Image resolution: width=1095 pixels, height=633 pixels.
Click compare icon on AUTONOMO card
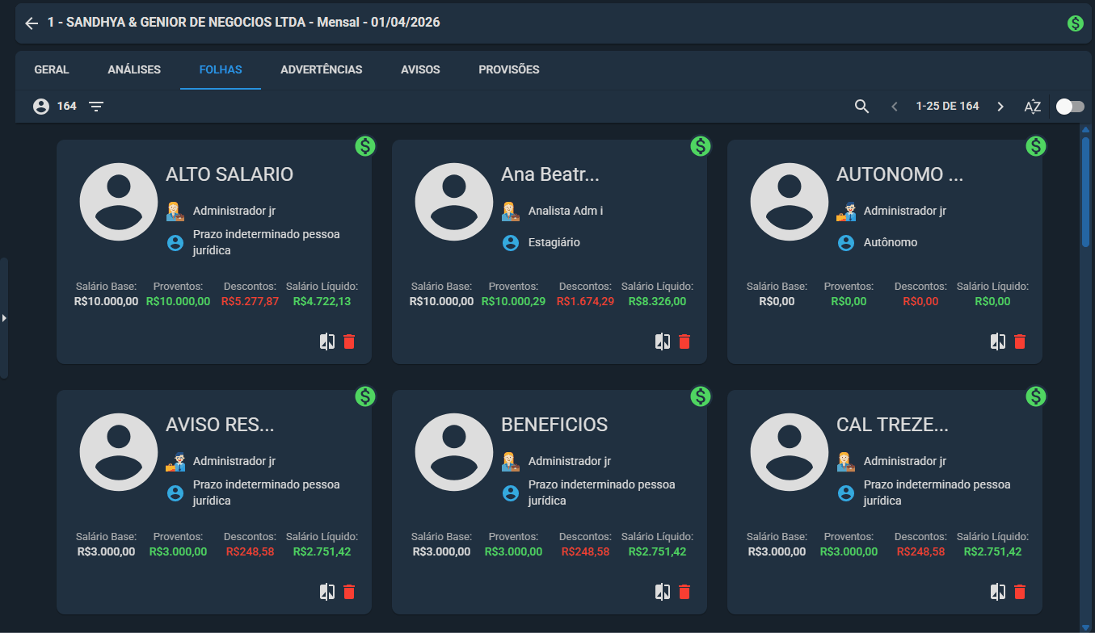998,342
